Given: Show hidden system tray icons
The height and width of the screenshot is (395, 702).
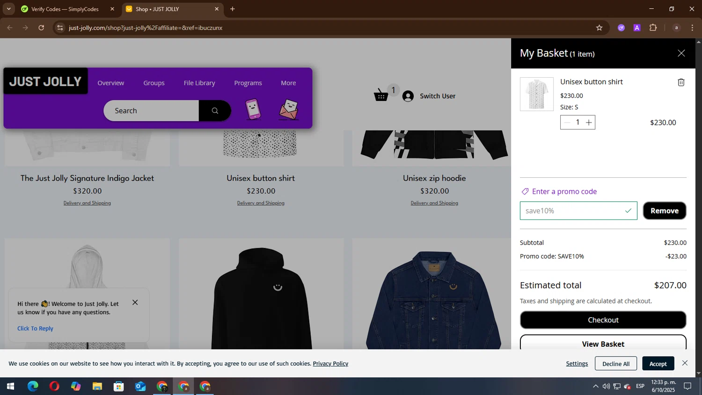Looking at the screenshot, I should click(x=595, y=387).
